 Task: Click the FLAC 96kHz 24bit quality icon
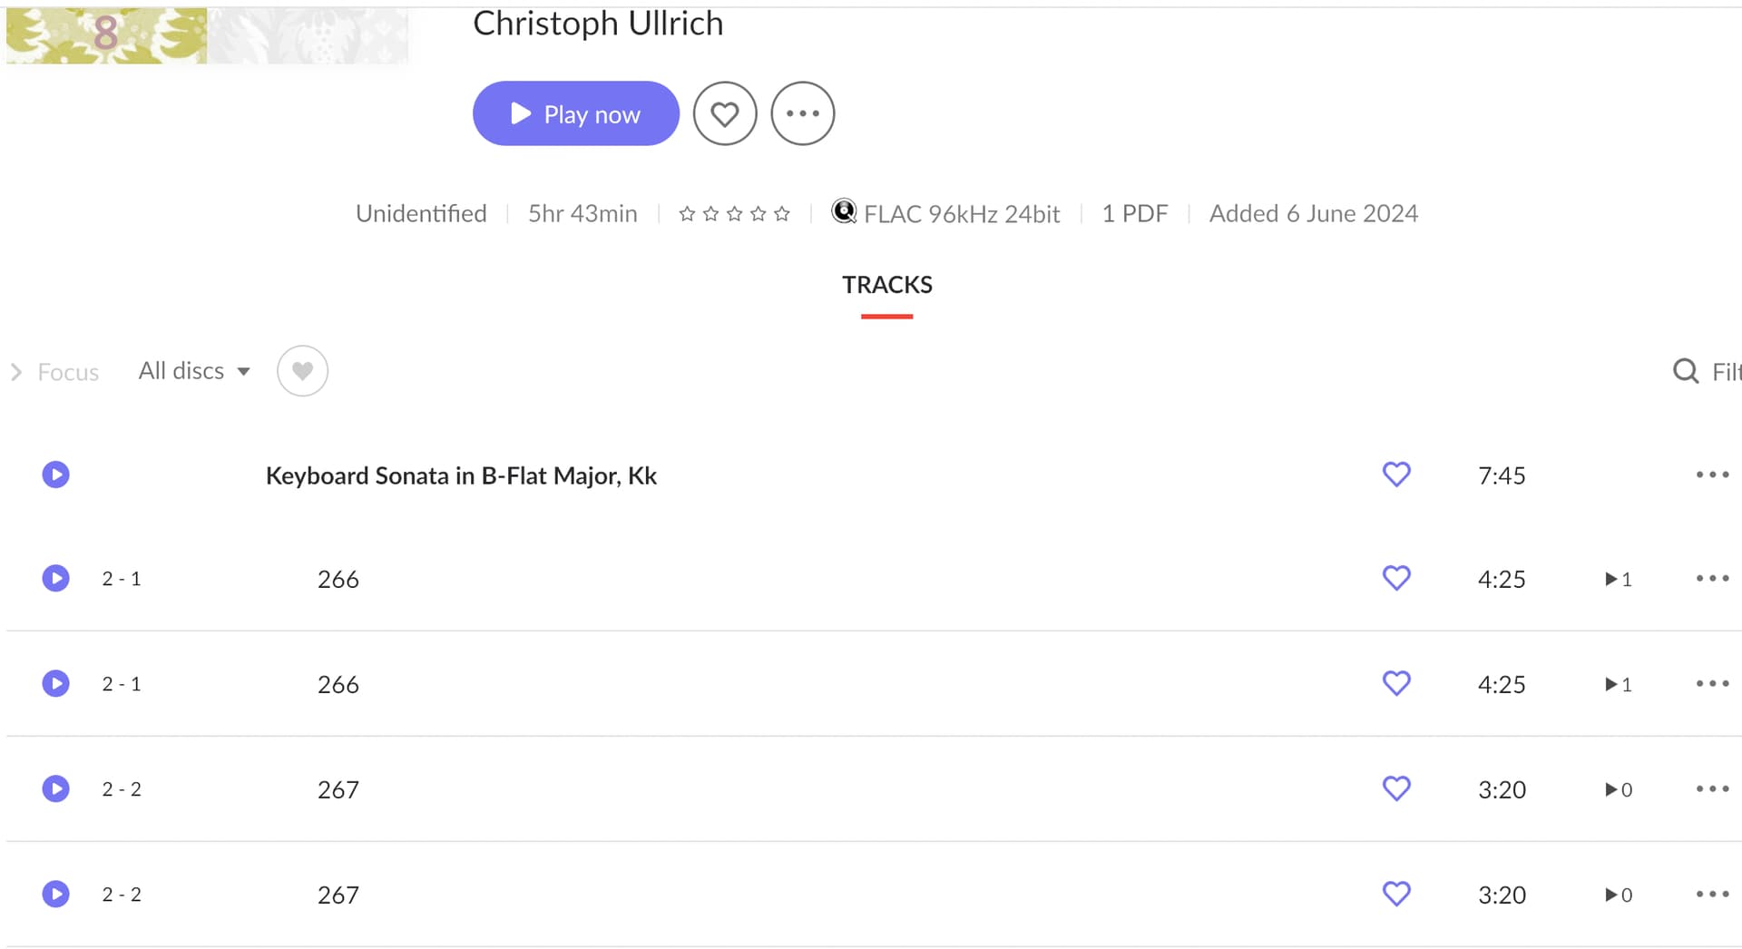coord(844,211)
